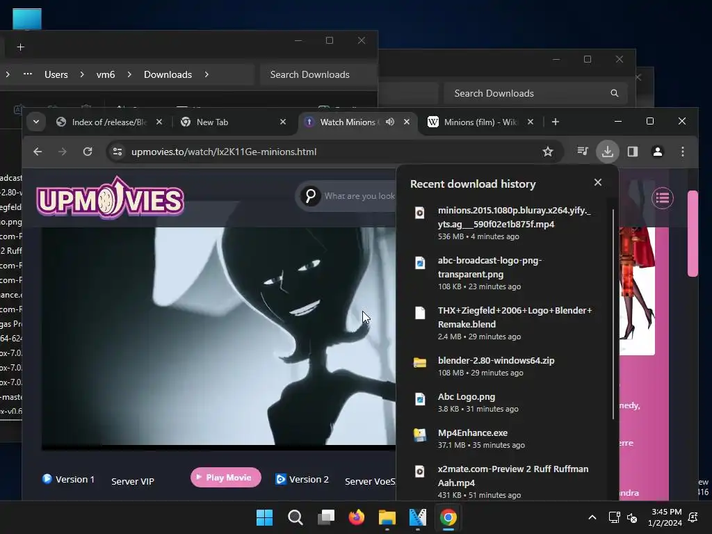This screenshot has height=534, width=712.
Task: Click Search Downloads box in front Explorer
Action: tap(318, 74)
